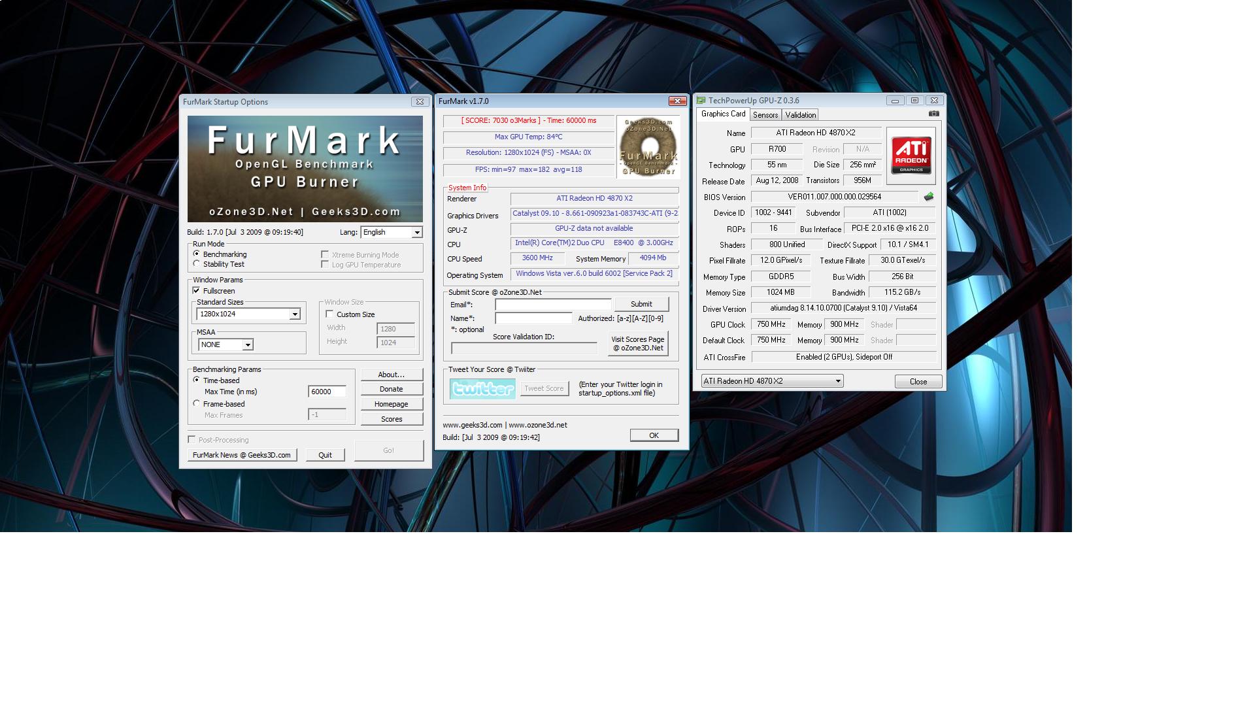The image size is (1255, 706).
Task: Click the GPU-Z screenshot camera icon
Action: 933,114
